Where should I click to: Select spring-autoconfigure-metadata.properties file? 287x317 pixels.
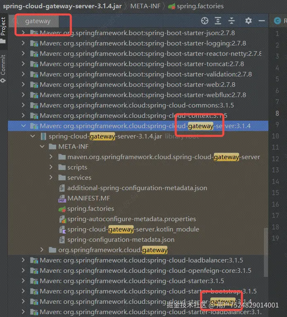pyautogui.click(x=132, y=219)
